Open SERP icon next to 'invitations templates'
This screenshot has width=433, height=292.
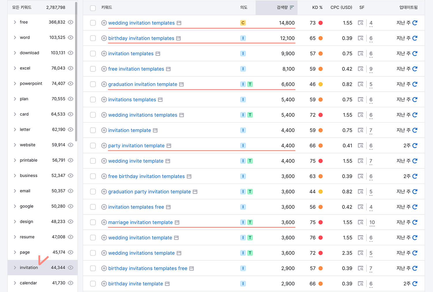click(x=160, y=100)
